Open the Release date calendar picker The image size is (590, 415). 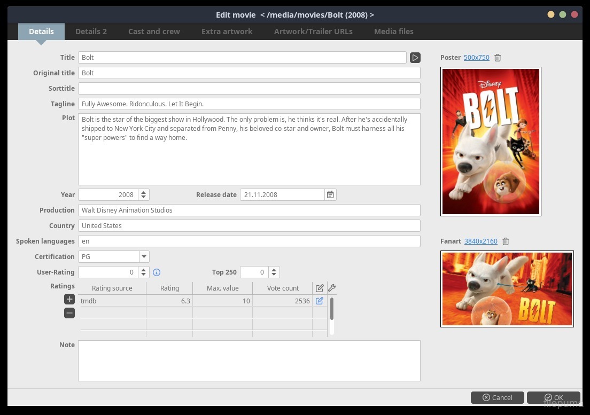point(331,195)
